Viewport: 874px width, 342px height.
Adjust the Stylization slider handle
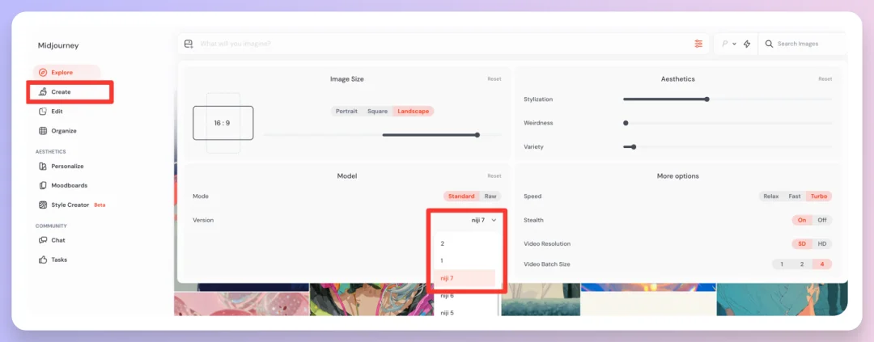(706, 99)
